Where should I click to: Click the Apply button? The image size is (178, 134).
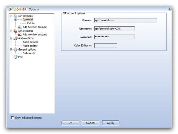110,123
